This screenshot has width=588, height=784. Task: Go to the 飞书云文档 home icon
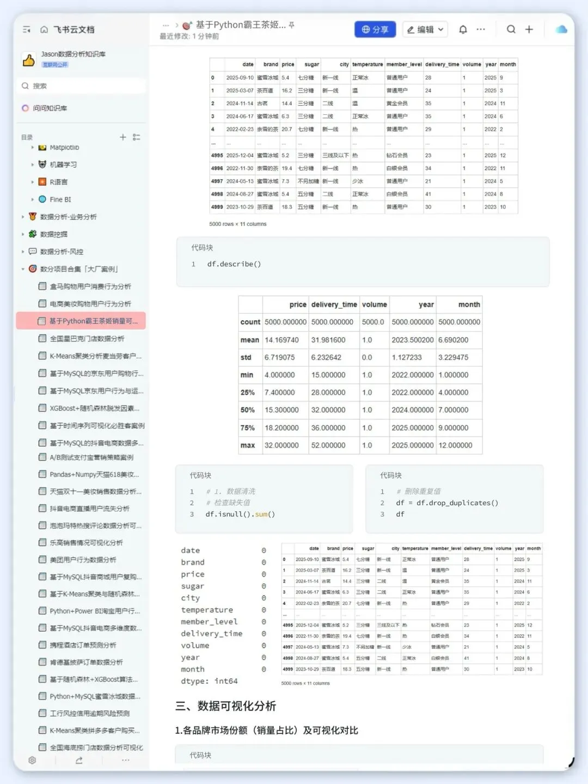pyautogui.click(x=44, y=29)
